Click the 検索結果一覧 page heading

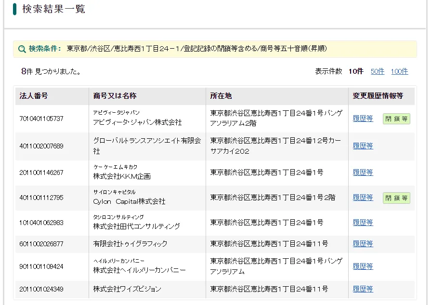[x=53, y=9]
